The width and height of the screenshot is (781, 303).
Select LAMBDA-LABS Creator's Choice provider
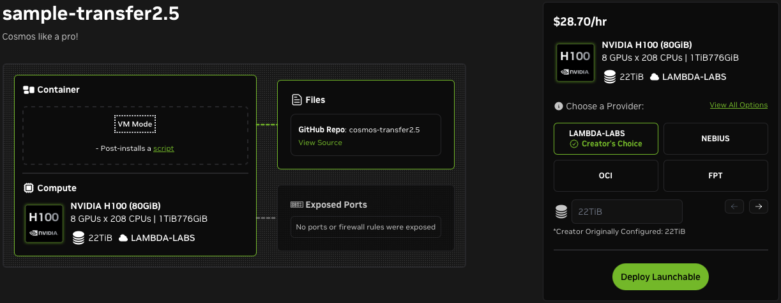coord(605,139)
